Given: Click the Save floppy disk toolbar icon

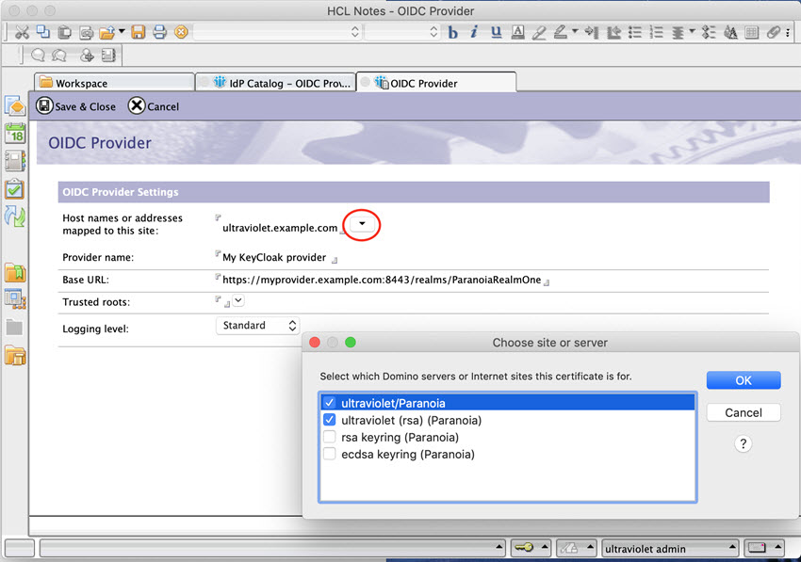Looking at the screenshot, I should tap(138, 32).
